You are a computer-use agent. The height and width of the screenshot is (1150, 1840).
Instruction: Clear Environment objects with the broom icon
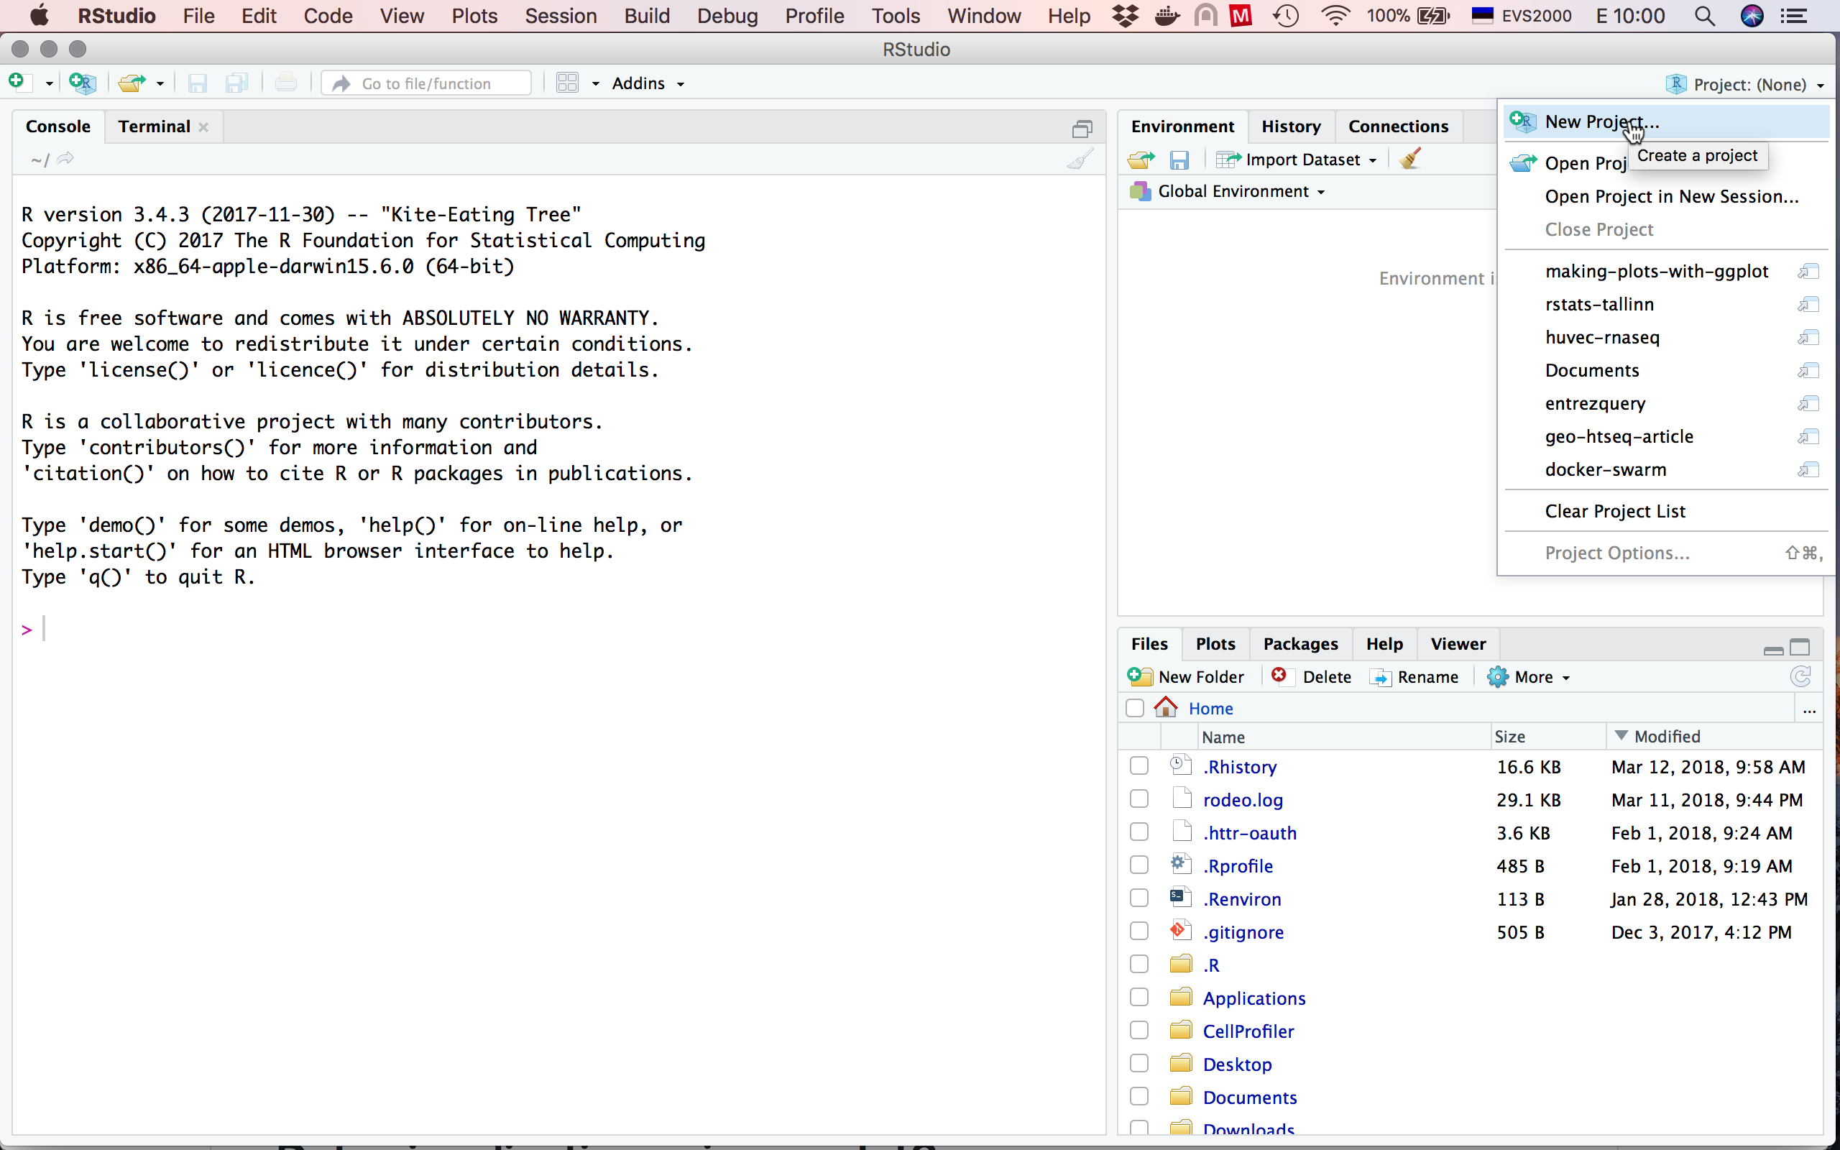pos(1410,159)
